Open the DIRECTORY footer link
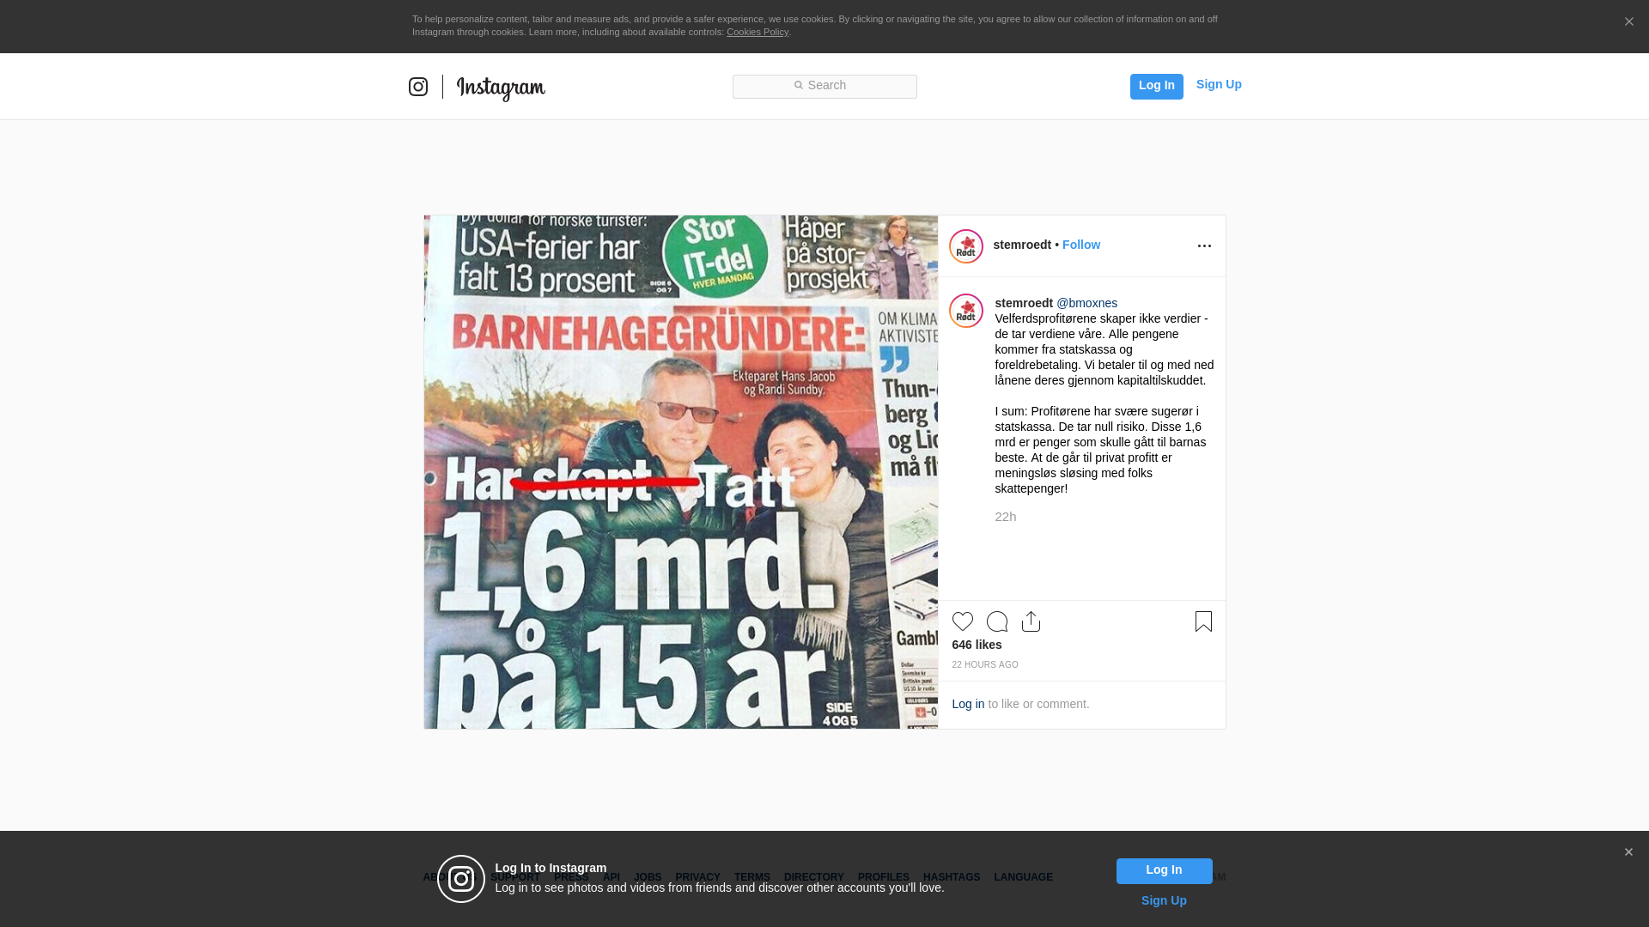1649x927 pixels. [x=814, y=877]
